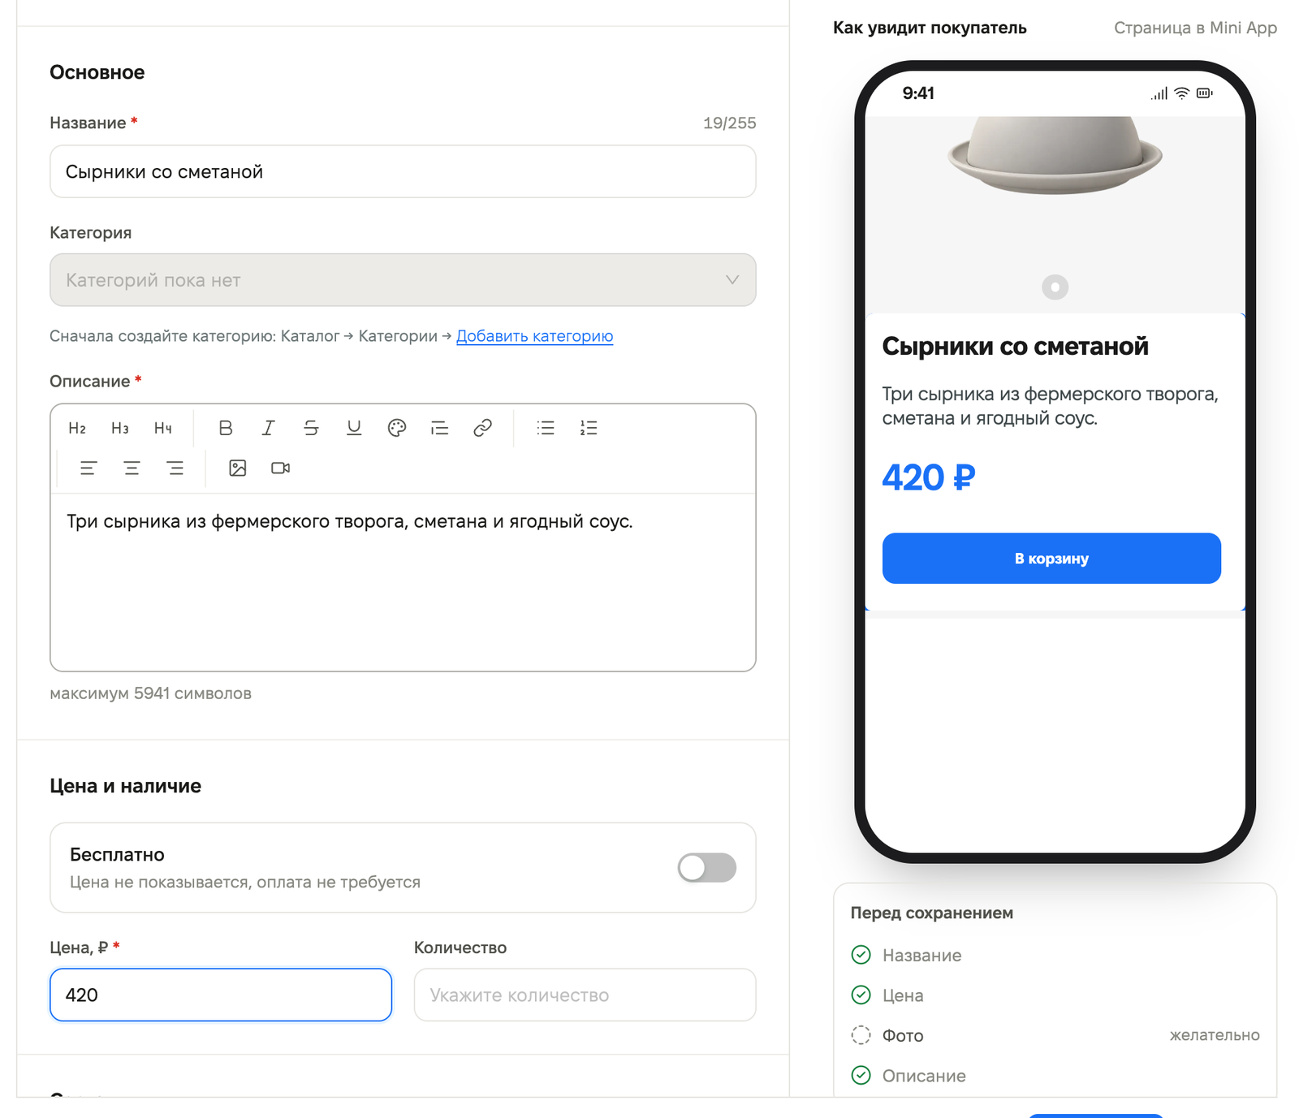This screenshot has width=1299, height=1118.
Task: Apply bold formatting in description editor
Action: [x=226, y=428]
